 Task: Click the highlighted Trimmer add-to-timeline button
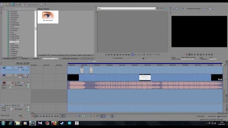(133, 55)
